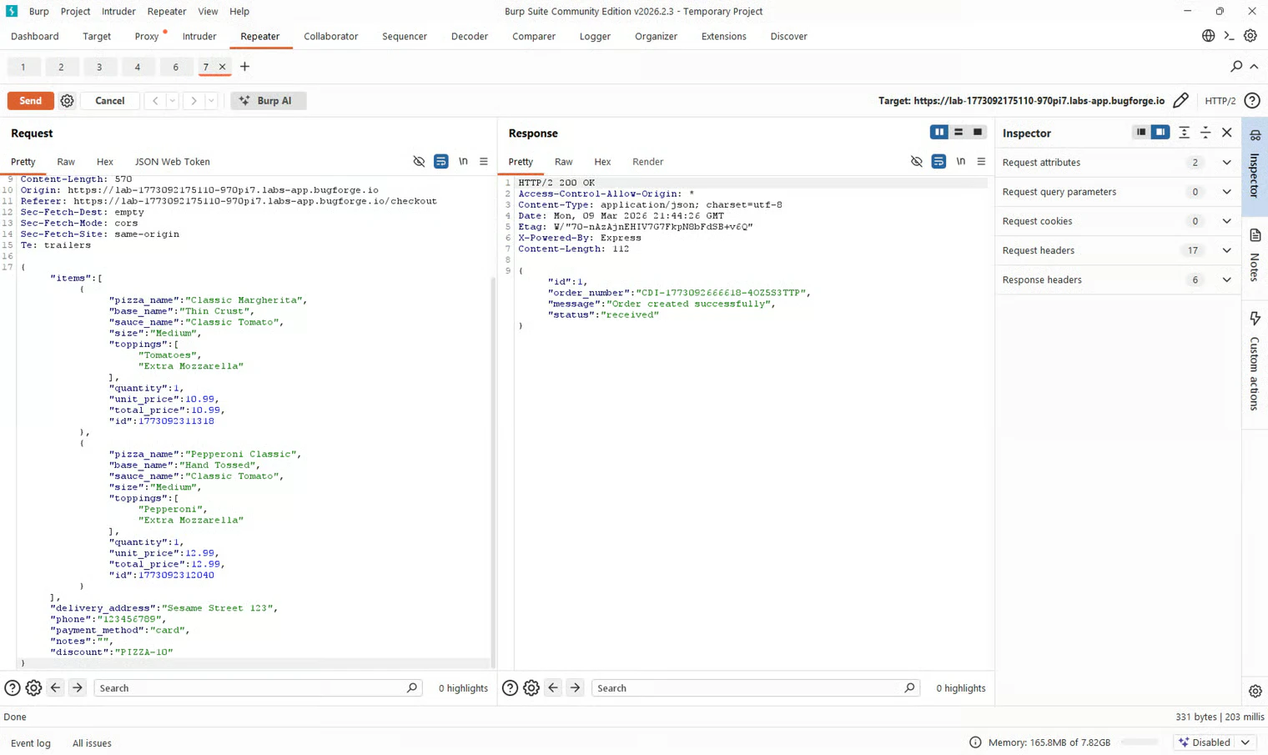Screen dimensions: 1268x755
Task: Go to previous match in Request search
Action: pyautogui.click(x=56, y=688)
